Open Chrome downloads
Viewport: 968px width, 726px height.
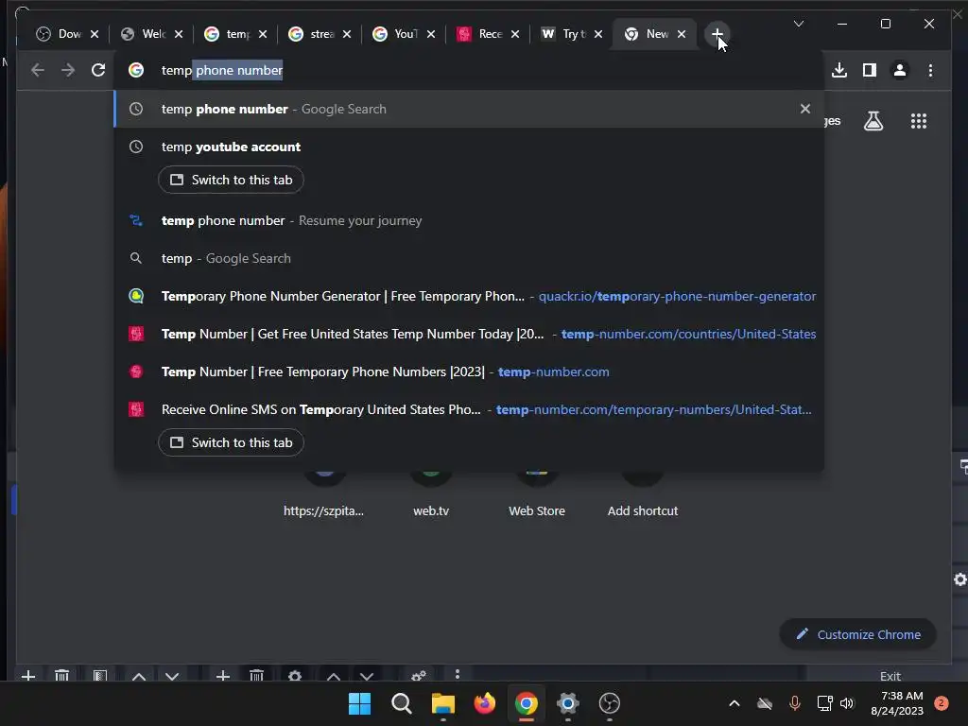coord(839,70)
